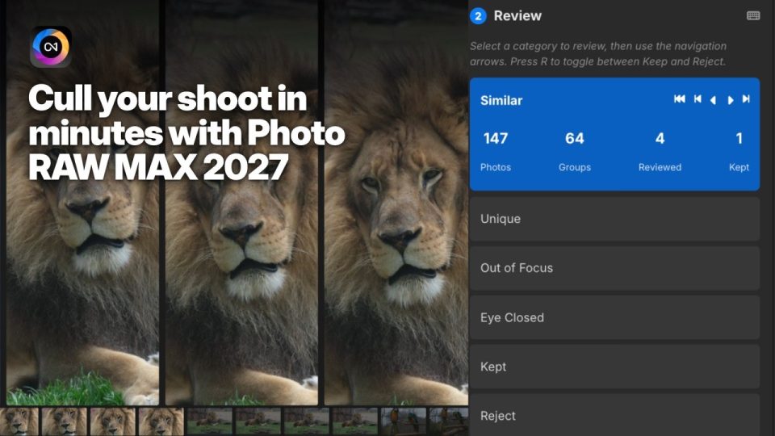Pick the second lion thumbnail in filmstrip

pos(65,421)
